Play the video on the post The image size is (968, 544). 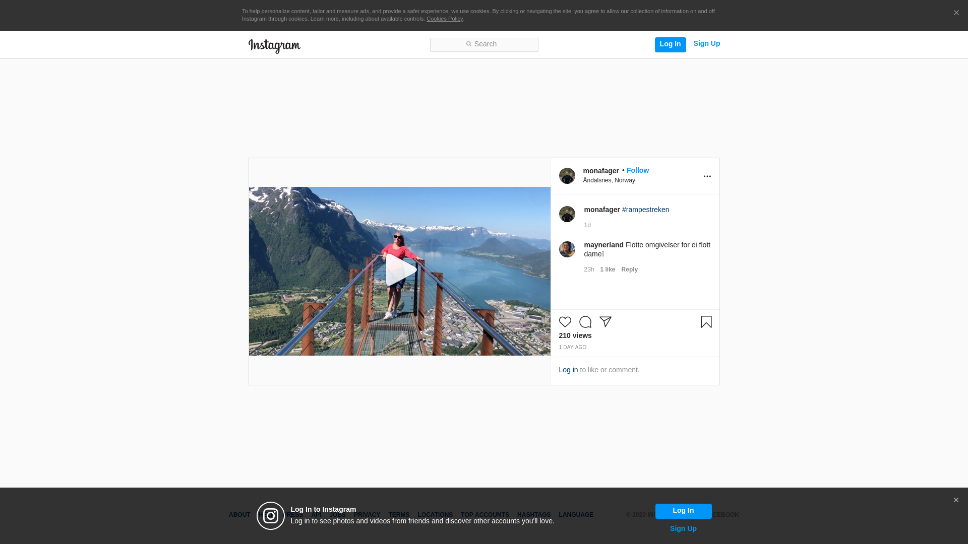[400, 270]
